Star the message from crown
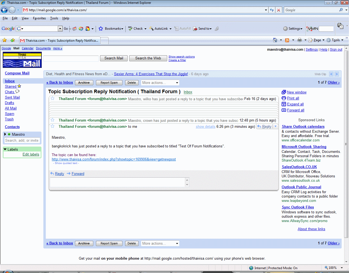 point(53,120)
